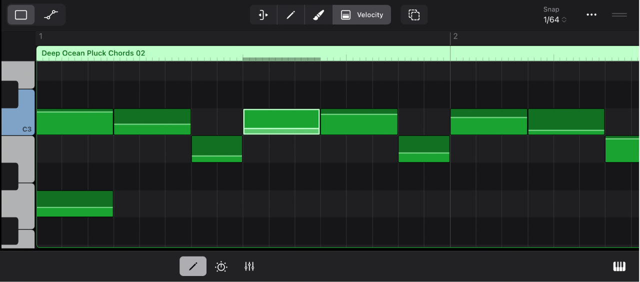The width and height of the screenshot is (640, 282).
Task: Click the marquee multi-select icon
Action: (x=414, y=15)
